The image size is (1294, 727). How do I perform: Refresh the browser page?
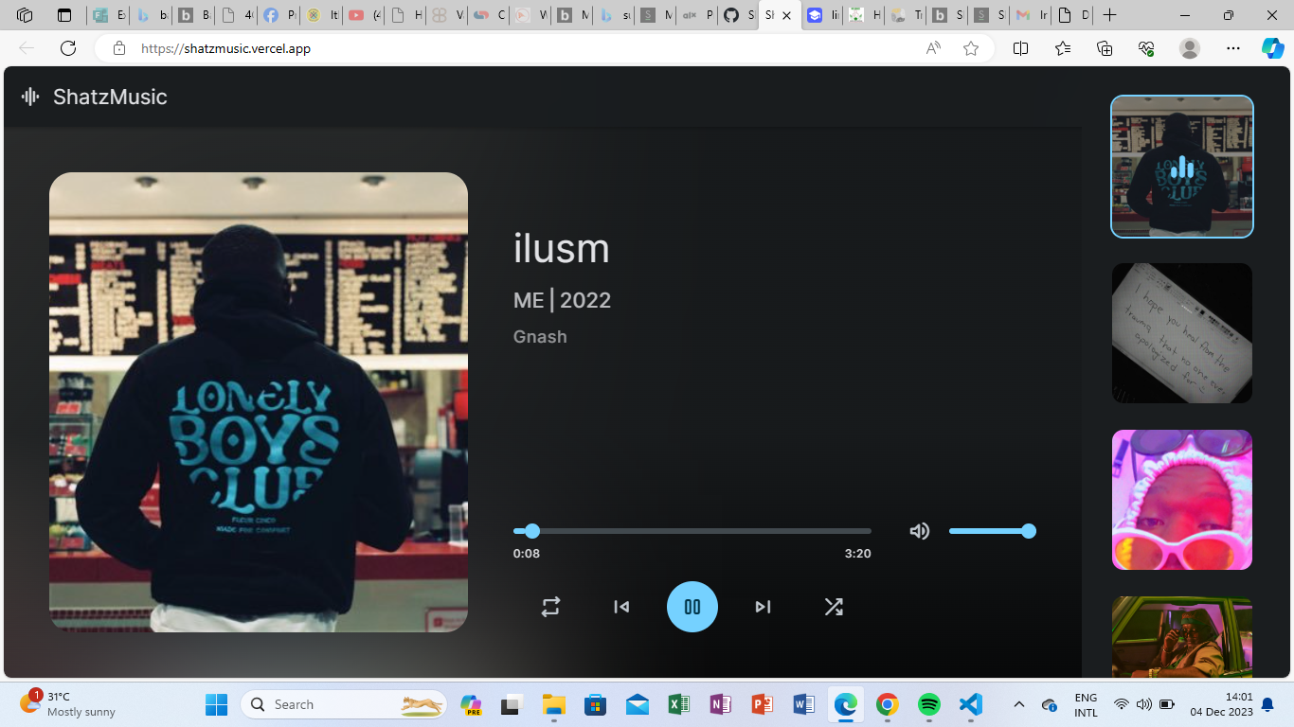pyautogui.click(x=68, y=48)
